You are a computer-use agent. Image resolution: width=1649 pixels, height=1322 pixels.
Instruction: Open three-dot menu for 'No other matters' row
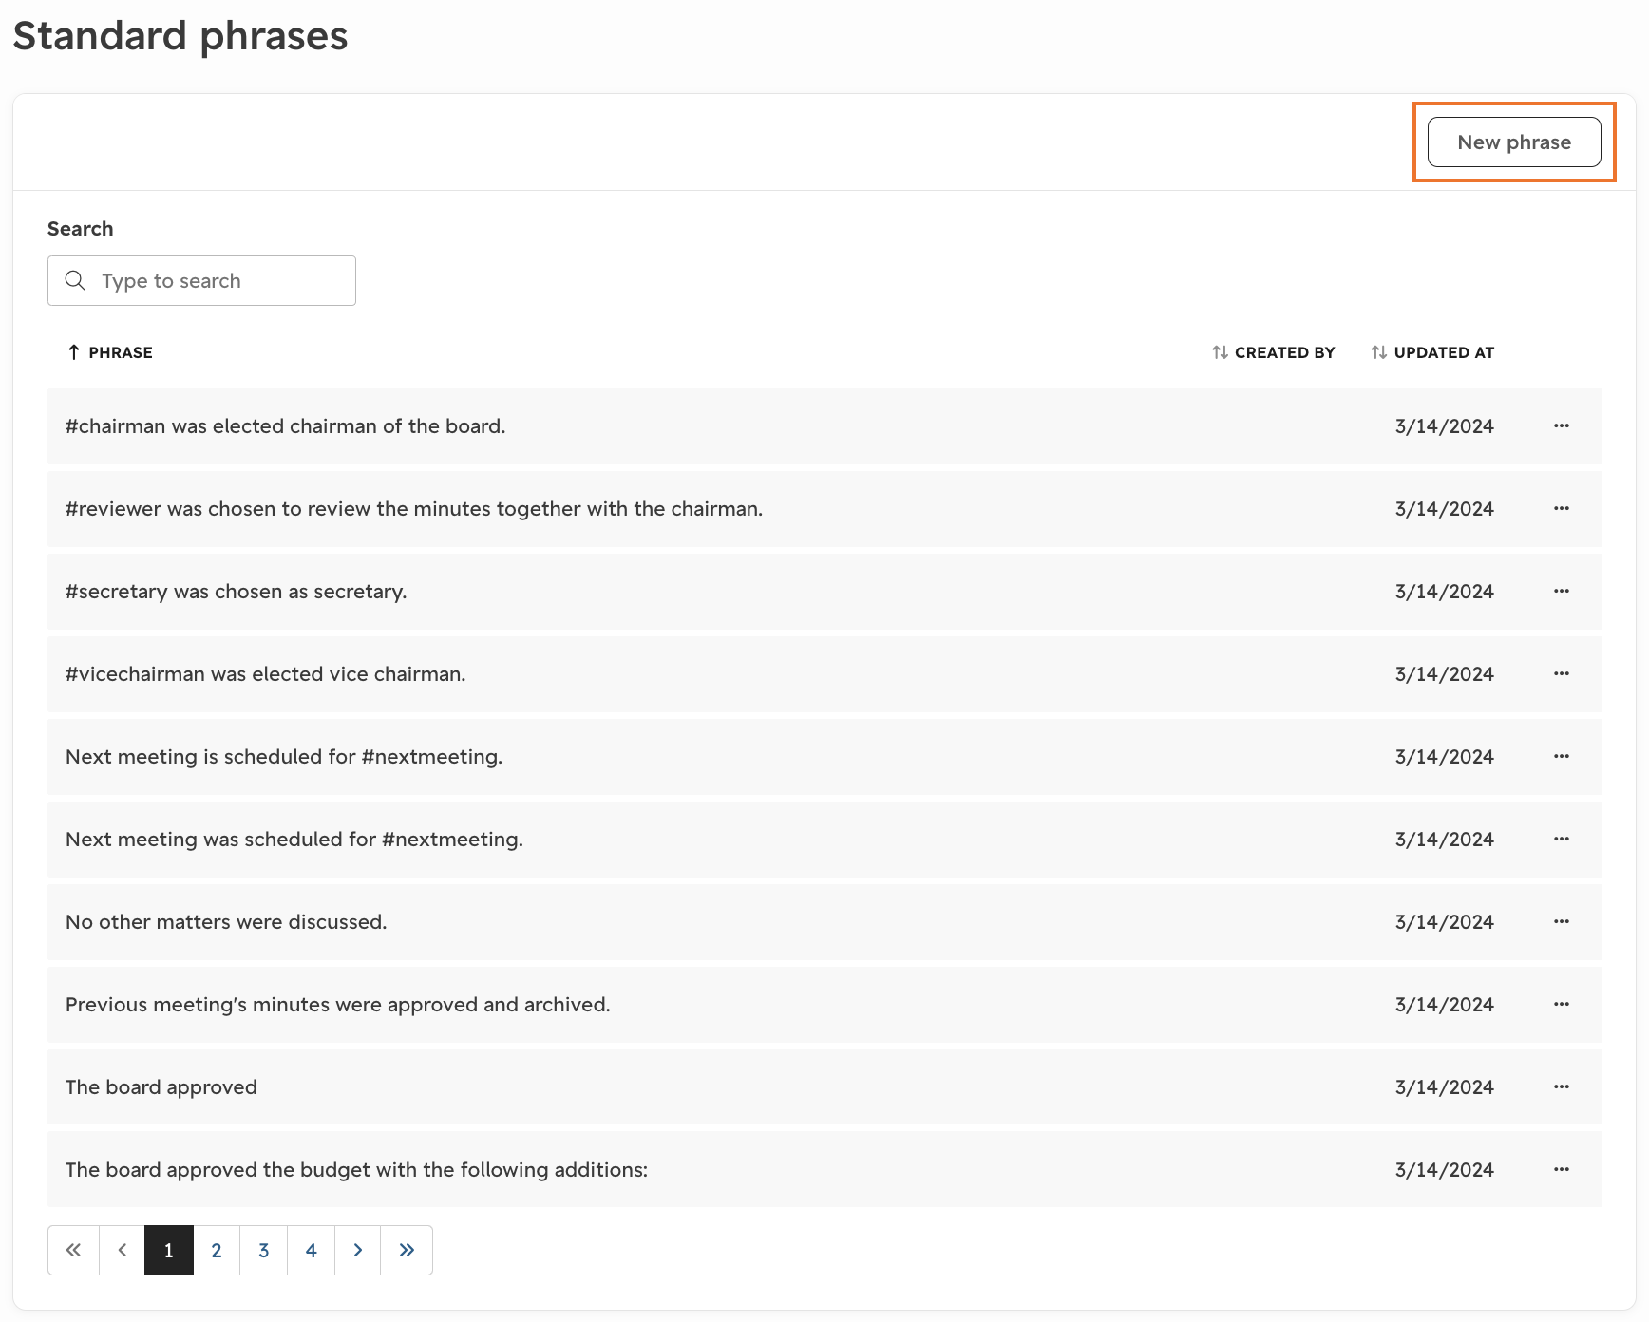[x=1561, y=922]
